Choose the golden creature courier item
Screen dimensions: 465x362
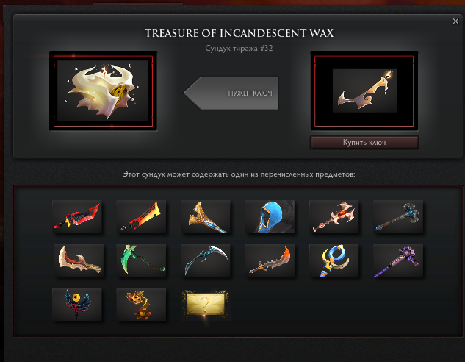pos(141,304)
